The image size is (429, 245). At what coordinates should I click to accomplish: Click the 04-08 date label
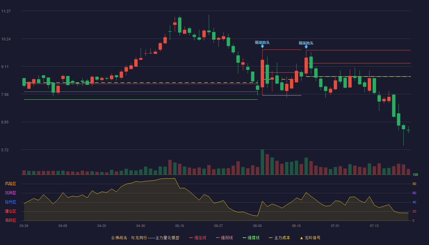click(x=63, y=226)
